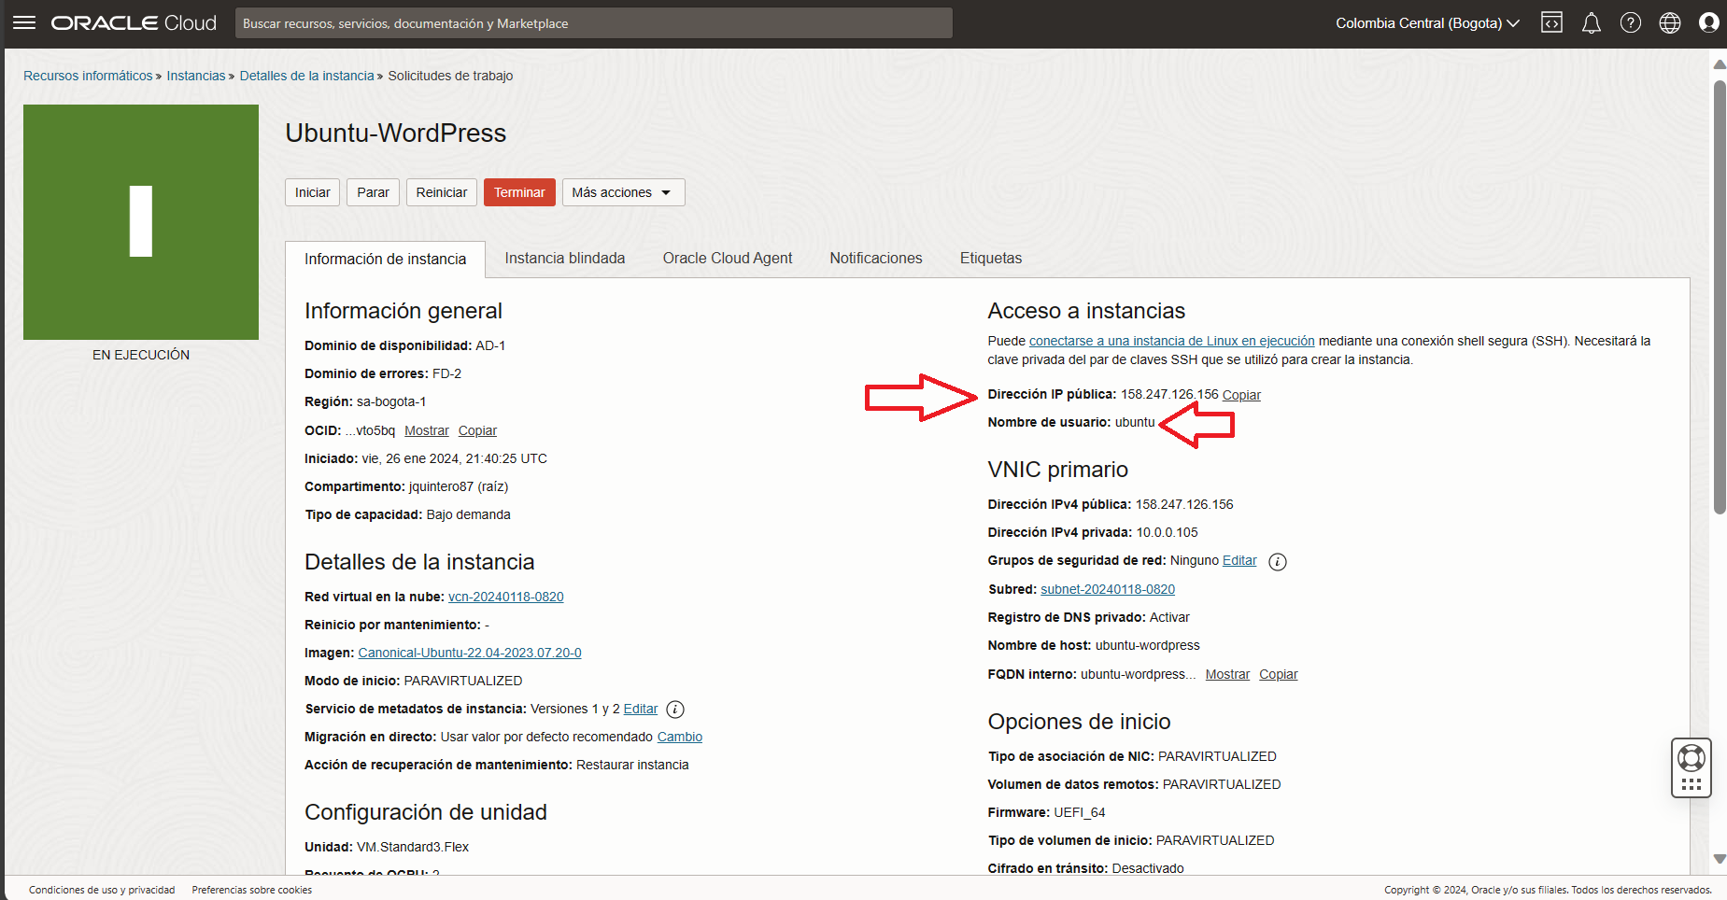The height and width of the screenshot is (900, 1727).
Task: Expand the Más acciones dropdown
Action: (623, 192)
